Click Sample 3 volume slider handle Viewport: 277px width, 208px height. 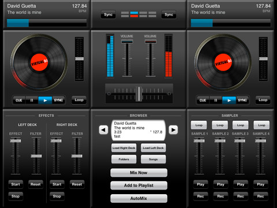click(239, 141)
